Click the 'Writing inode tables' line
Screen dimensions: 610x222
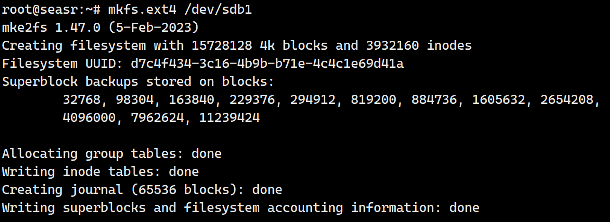pyautogui.click(x=100, y=172)
